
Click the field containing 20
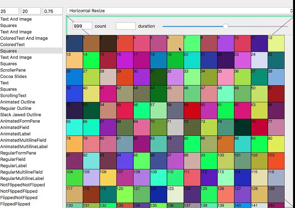[31, 11]
